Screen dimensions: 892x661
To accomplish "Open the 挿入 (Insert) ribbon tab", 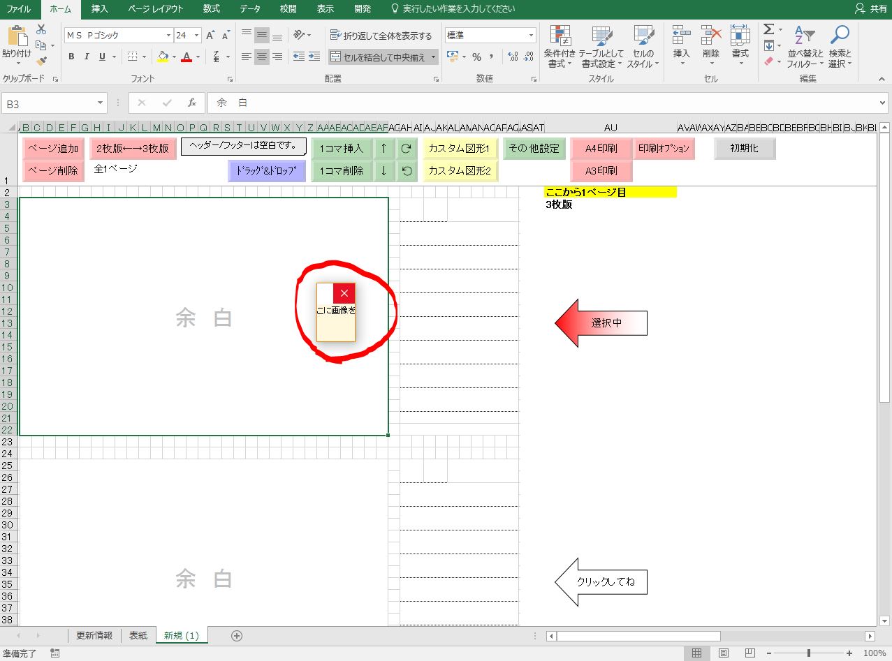I will tap(100, 9).
